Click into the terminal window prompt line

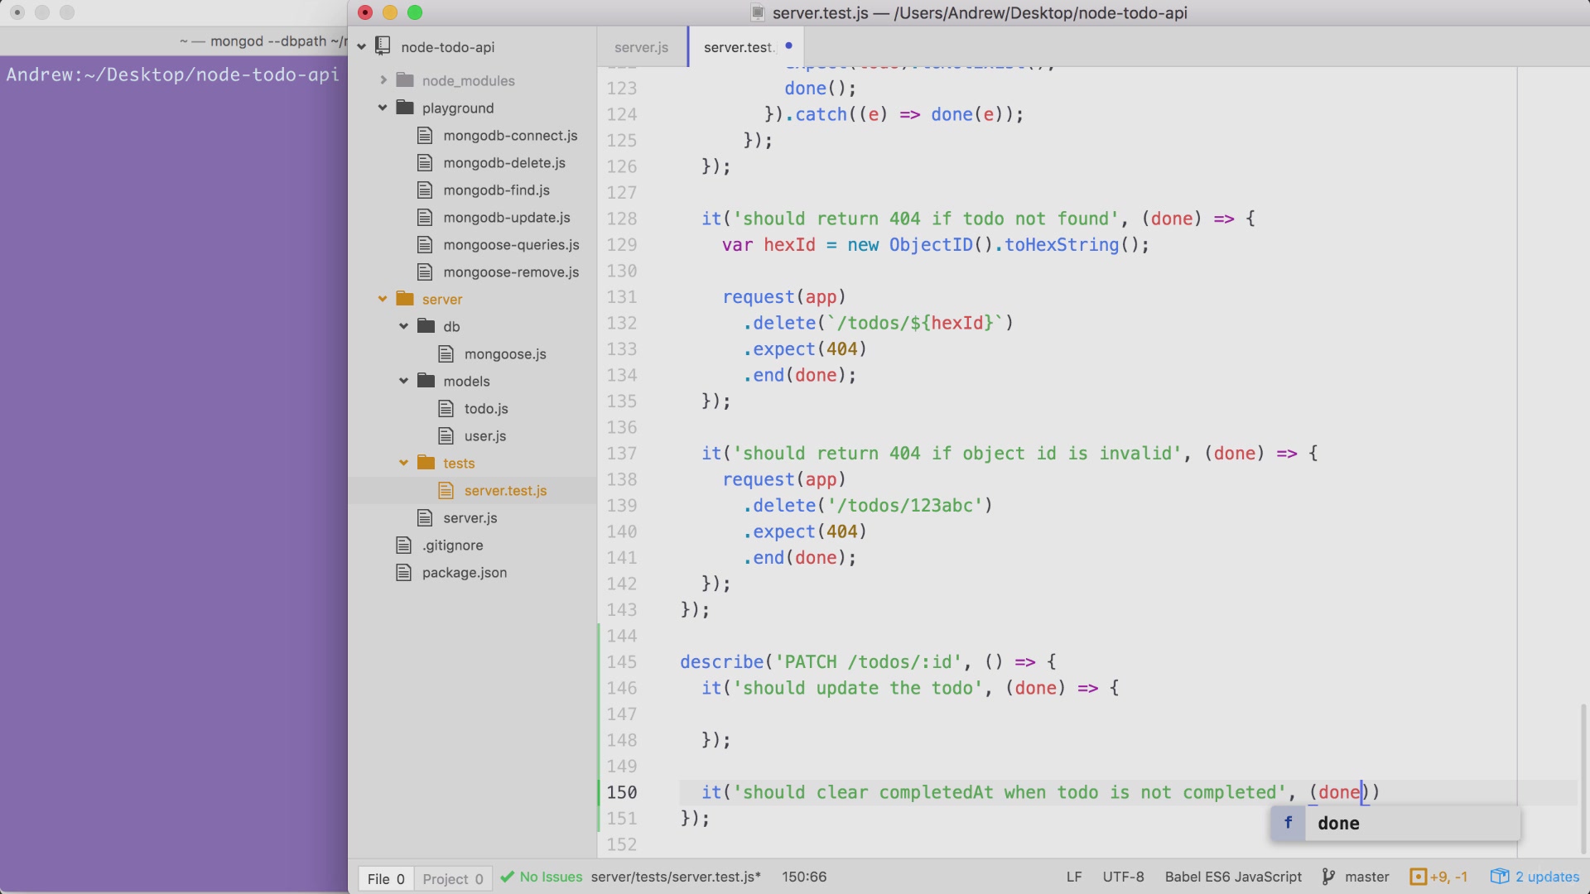(173, 74)
